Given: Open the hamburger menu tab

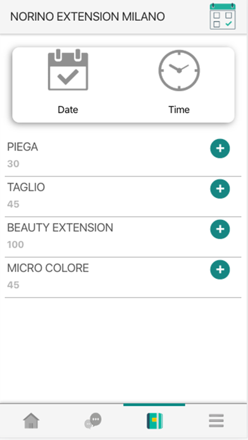Looking at the screenshot, I should [x=216, y=420].
